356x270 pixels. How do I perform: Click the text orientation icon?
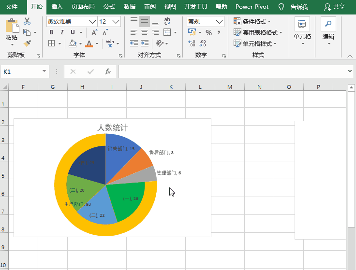(160, 43)
